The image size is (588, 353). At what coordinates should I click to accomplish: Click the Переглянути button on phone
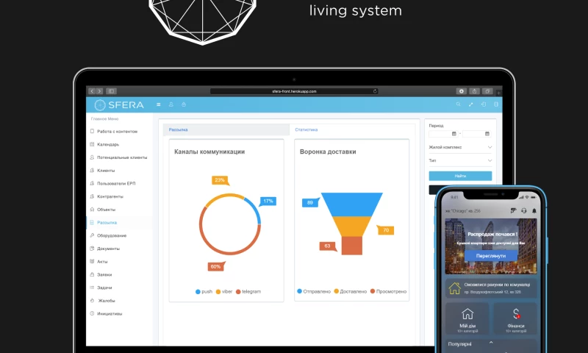[x=491, y=256]
